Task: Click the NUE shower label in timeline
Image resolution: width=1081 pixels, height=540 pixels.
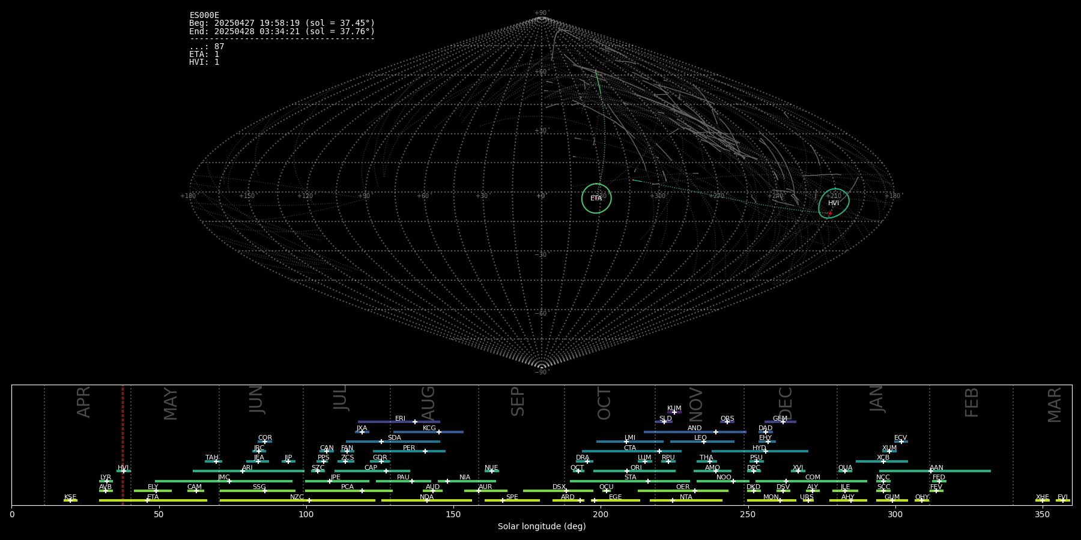Action: (491, 468)
